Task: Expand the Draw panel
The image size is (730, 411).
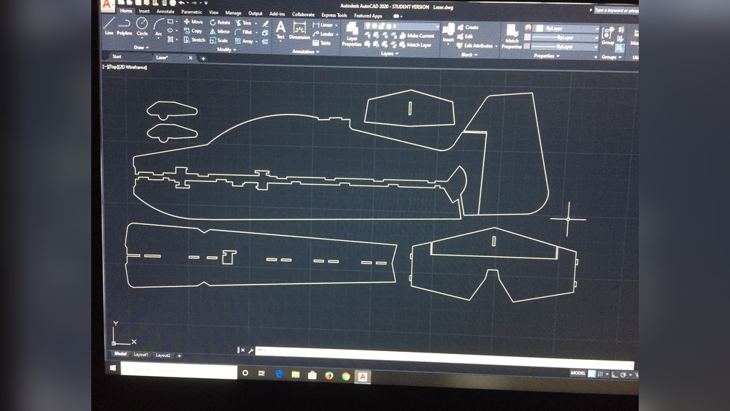Action: [x=141, y=47]
